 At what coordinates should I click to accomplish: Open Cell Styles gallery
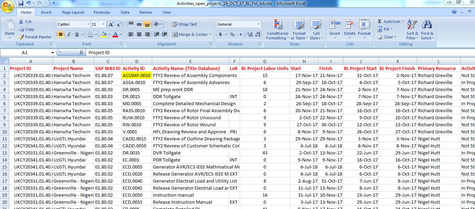(316, 30)
